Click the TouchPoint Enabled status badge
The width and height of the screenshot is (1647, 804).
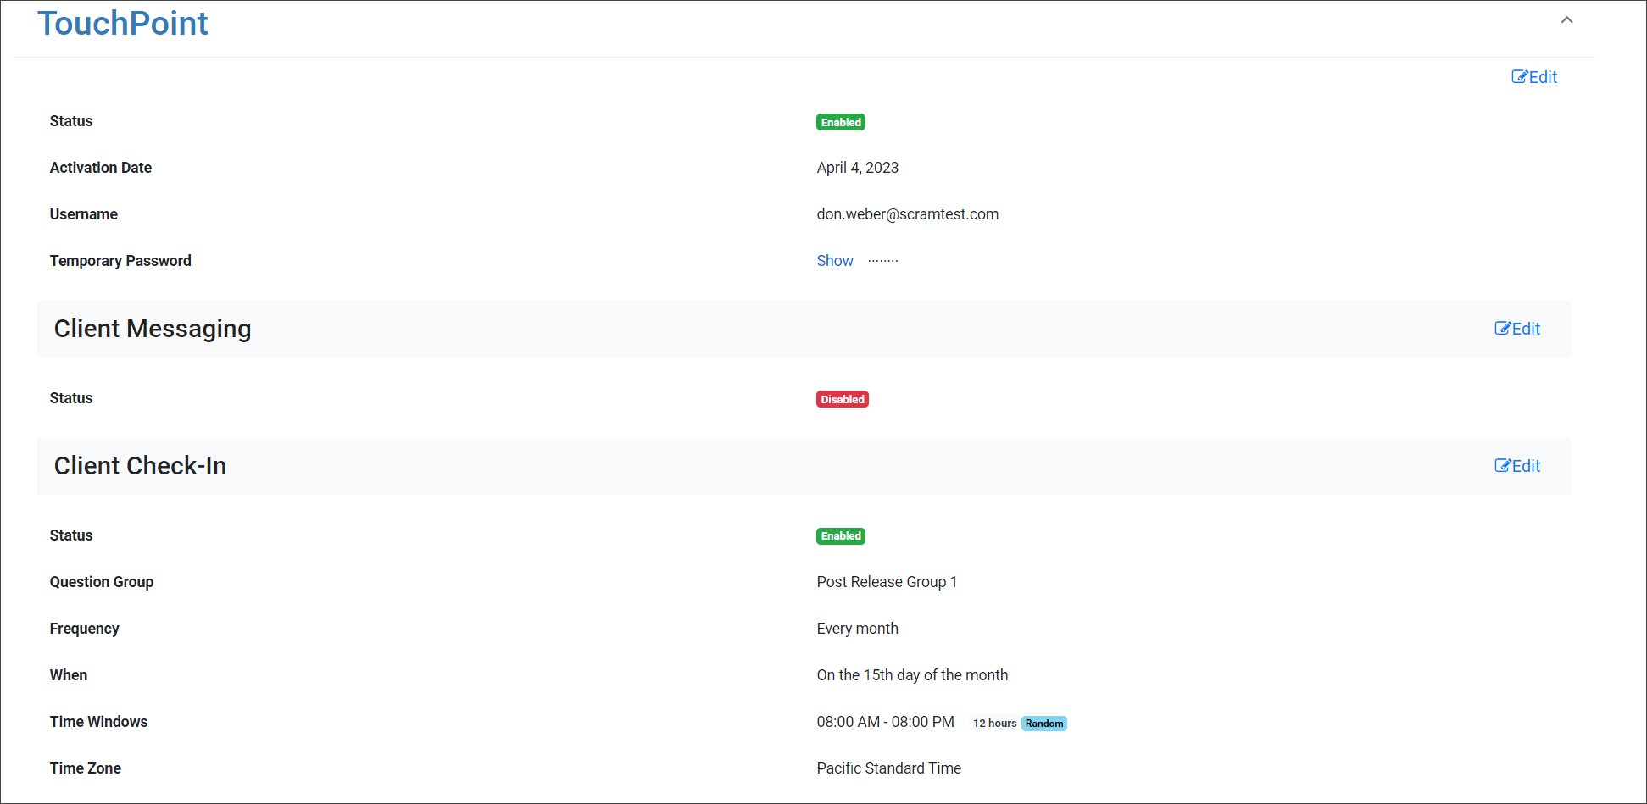click(840, 122)
